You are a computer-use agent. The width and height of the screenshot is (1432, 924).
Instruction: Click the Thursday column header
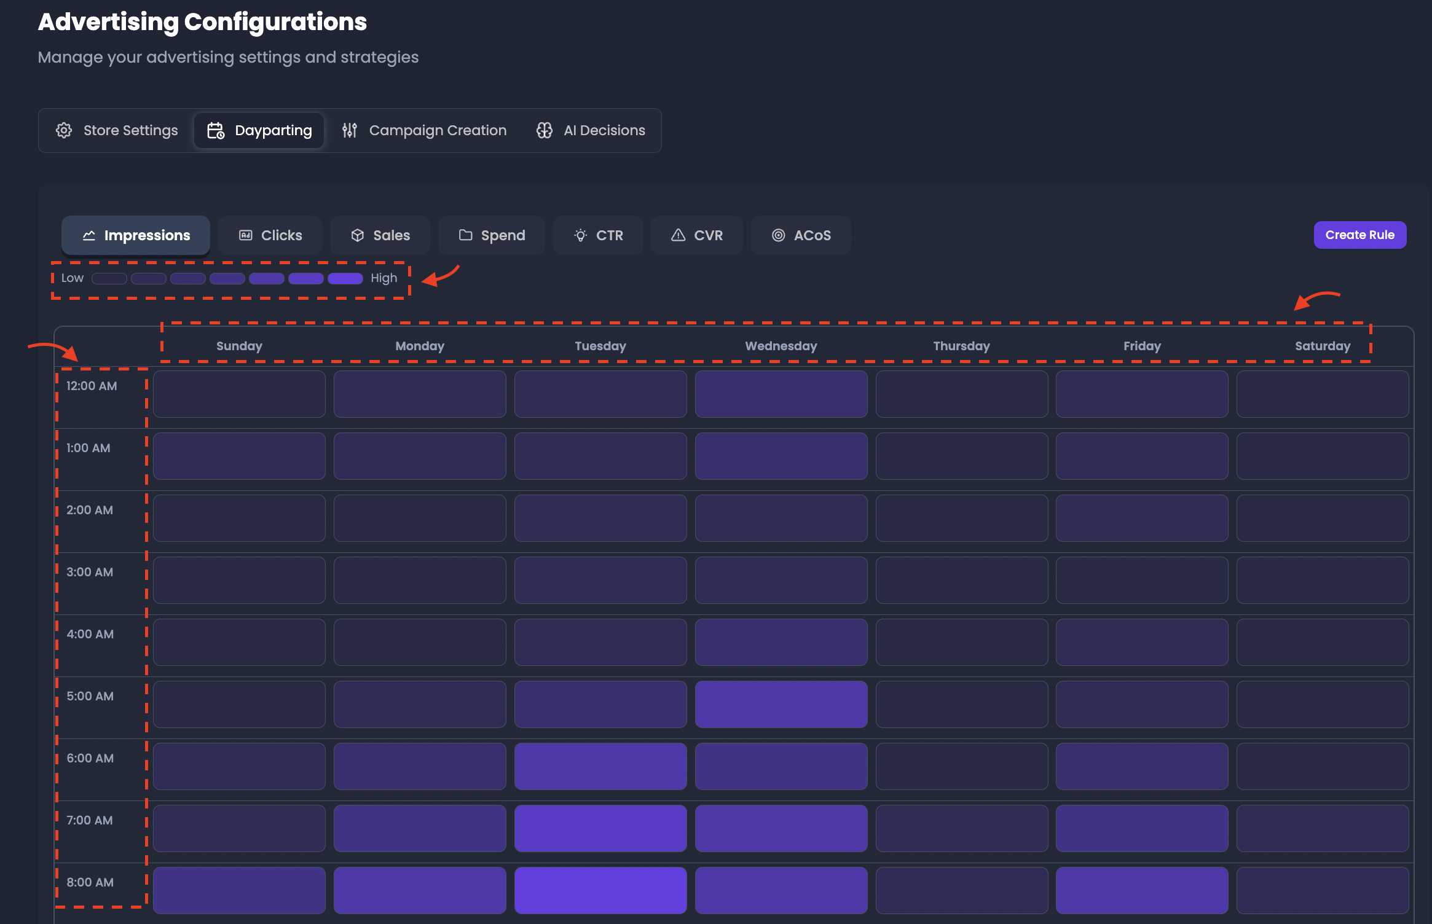pyautogui.click(x=962, y=346)
